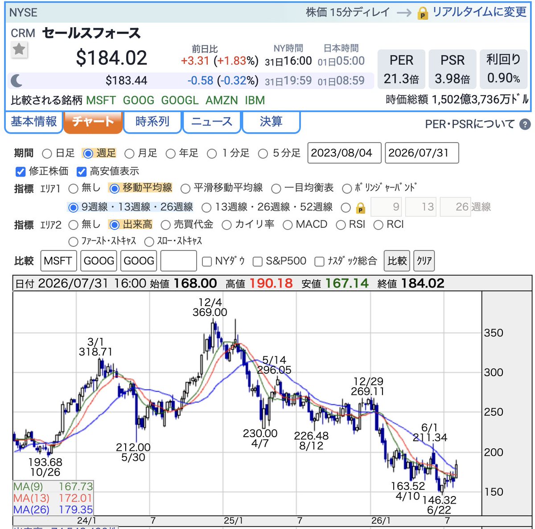Toggle the 修正株価 checkbox
The width and height of the screenshot is (535, 529).
[20, 172]
